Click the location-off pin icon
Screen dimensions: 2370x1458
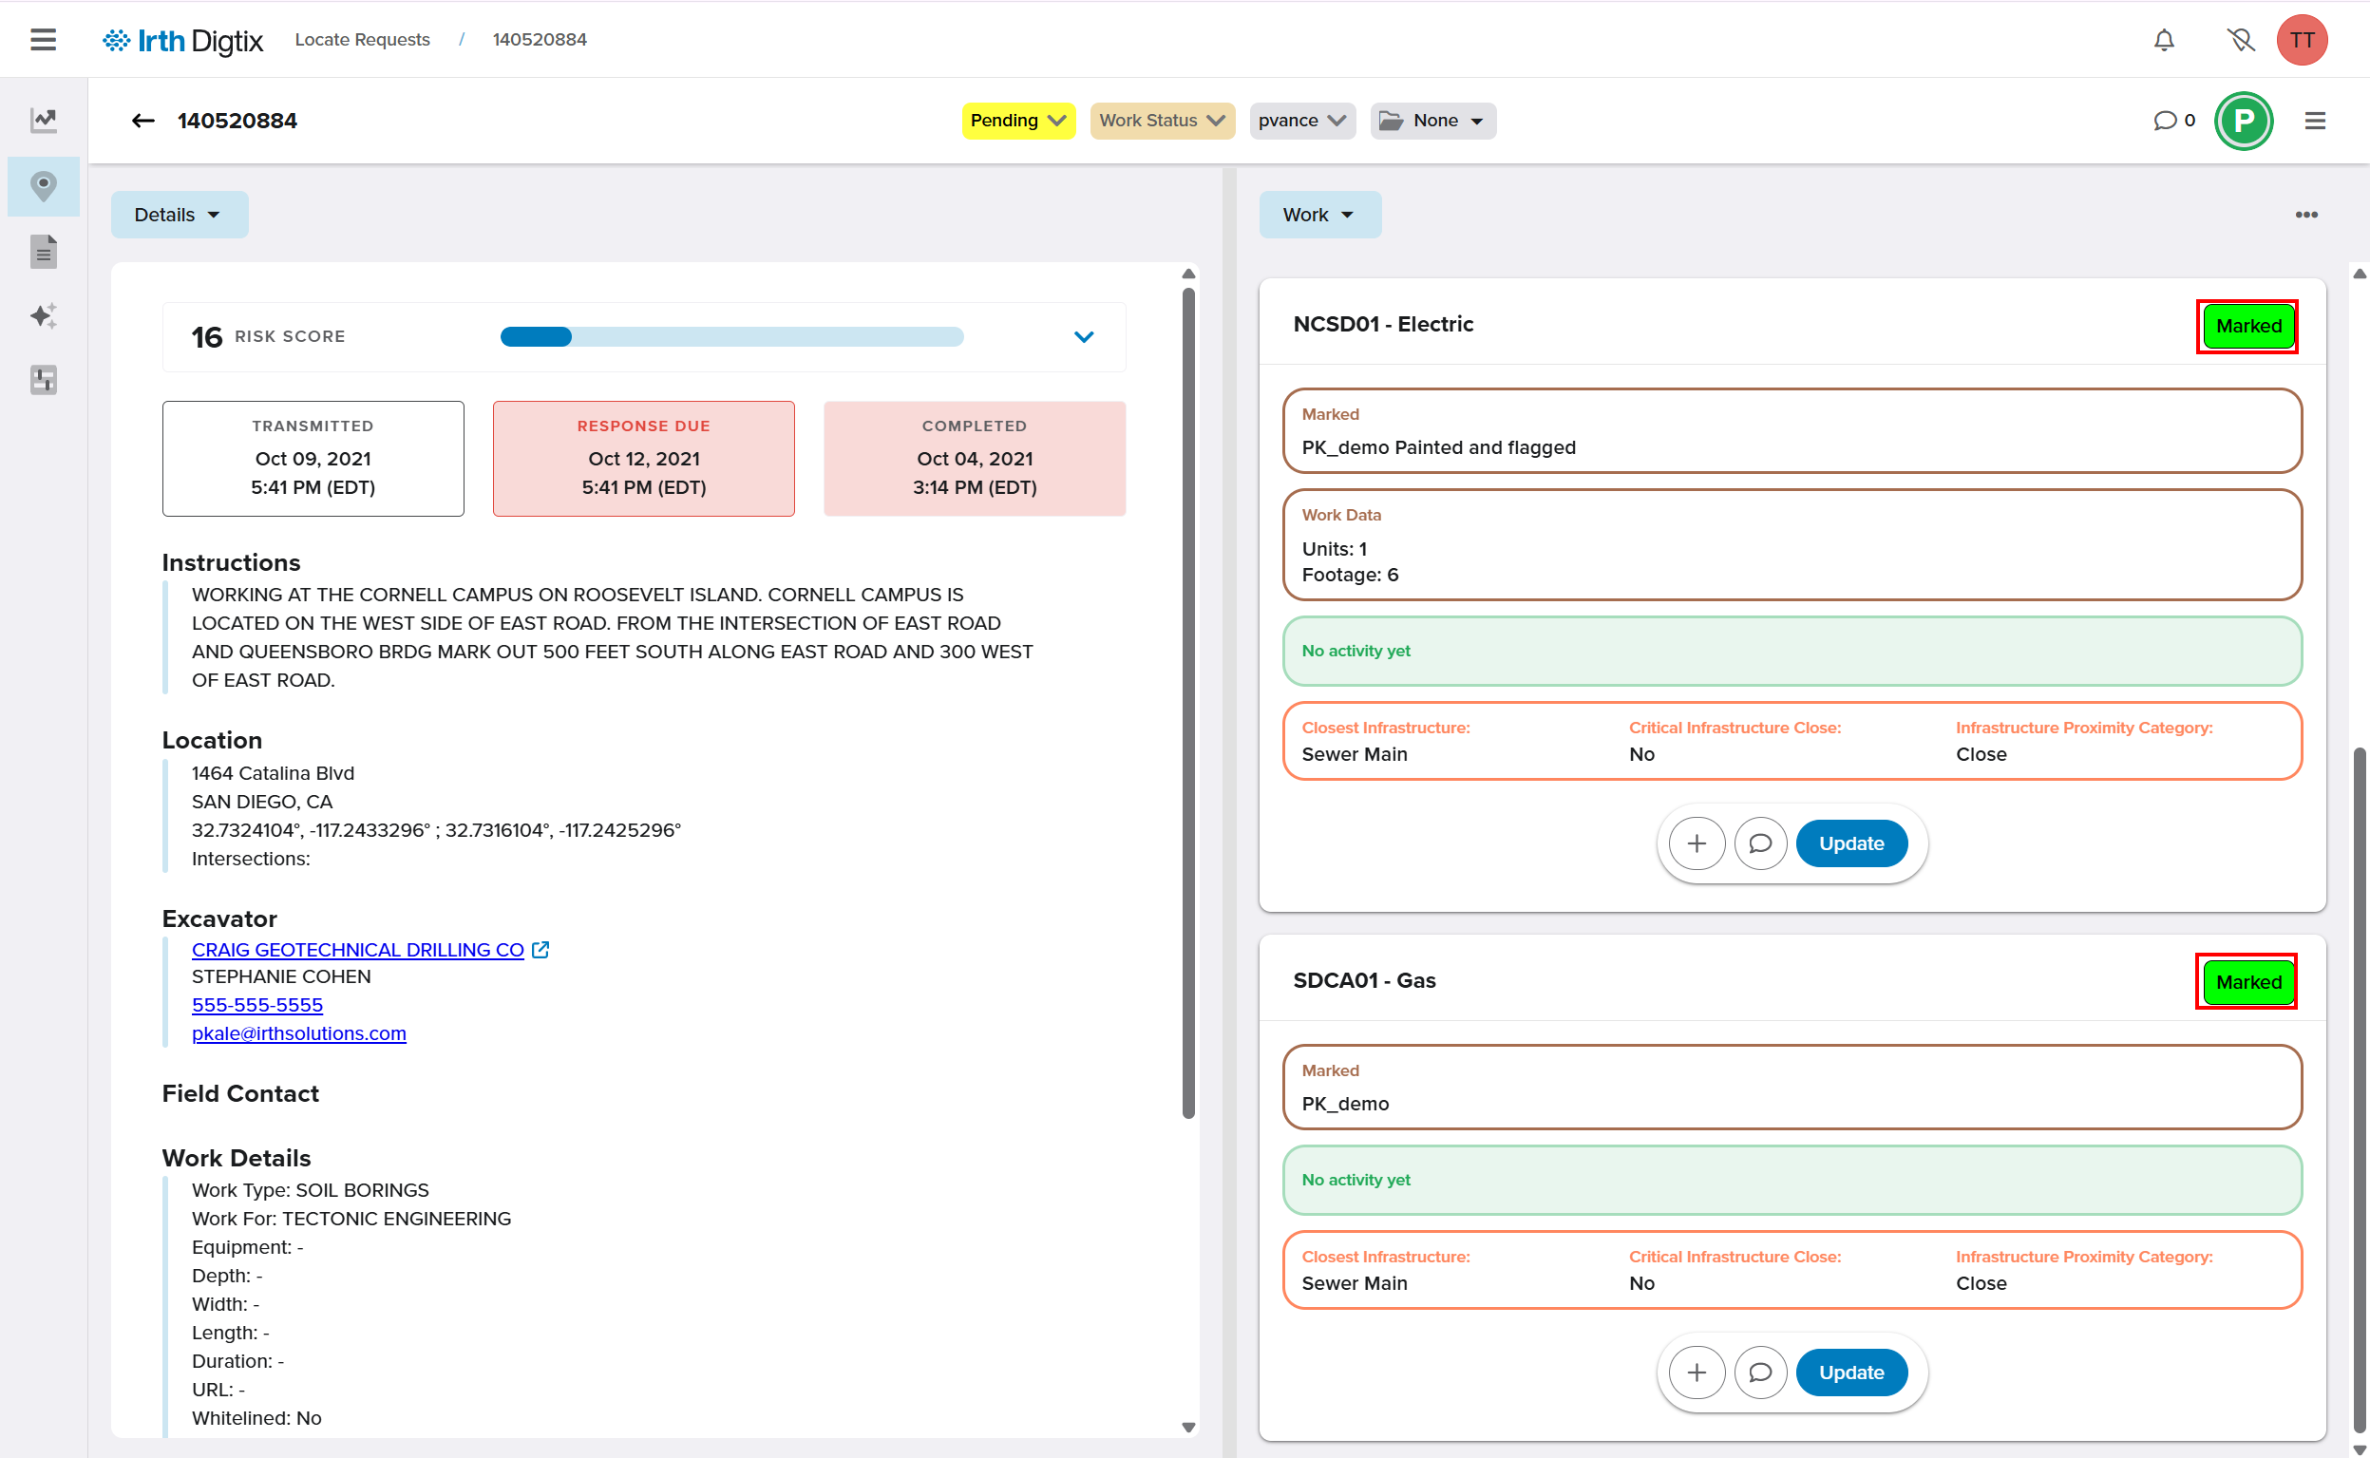[x=2240, y=40]
